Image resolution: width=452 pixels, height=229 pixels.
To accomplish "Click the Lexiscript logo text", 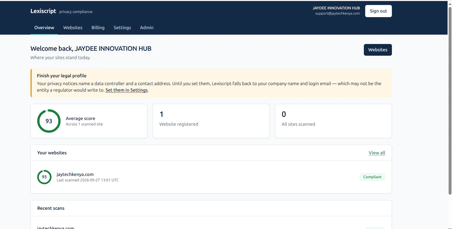I will (43, 11).
